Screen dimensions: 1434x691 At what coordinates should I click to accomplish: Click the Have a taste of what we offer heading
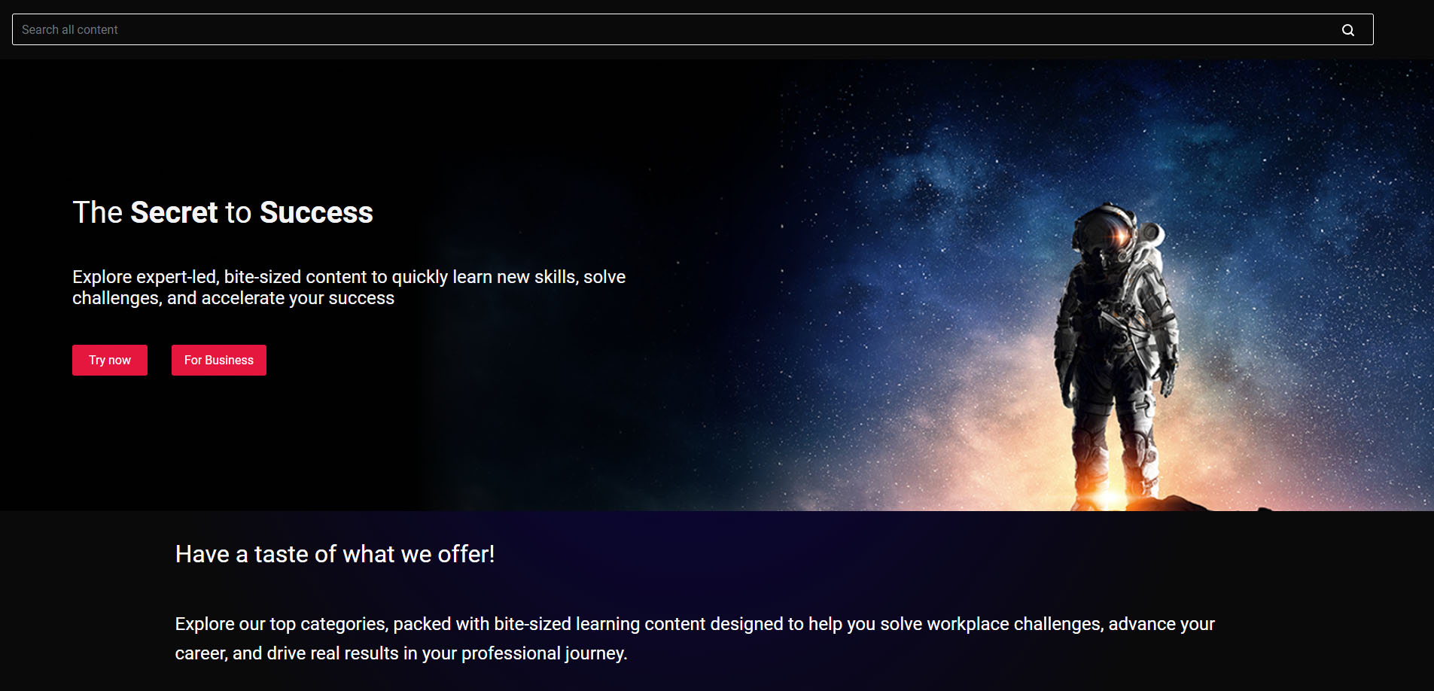pyautogui.click(x=335, y=554)
